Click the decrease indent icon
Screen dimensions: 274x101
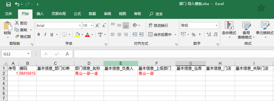point(135,34)
